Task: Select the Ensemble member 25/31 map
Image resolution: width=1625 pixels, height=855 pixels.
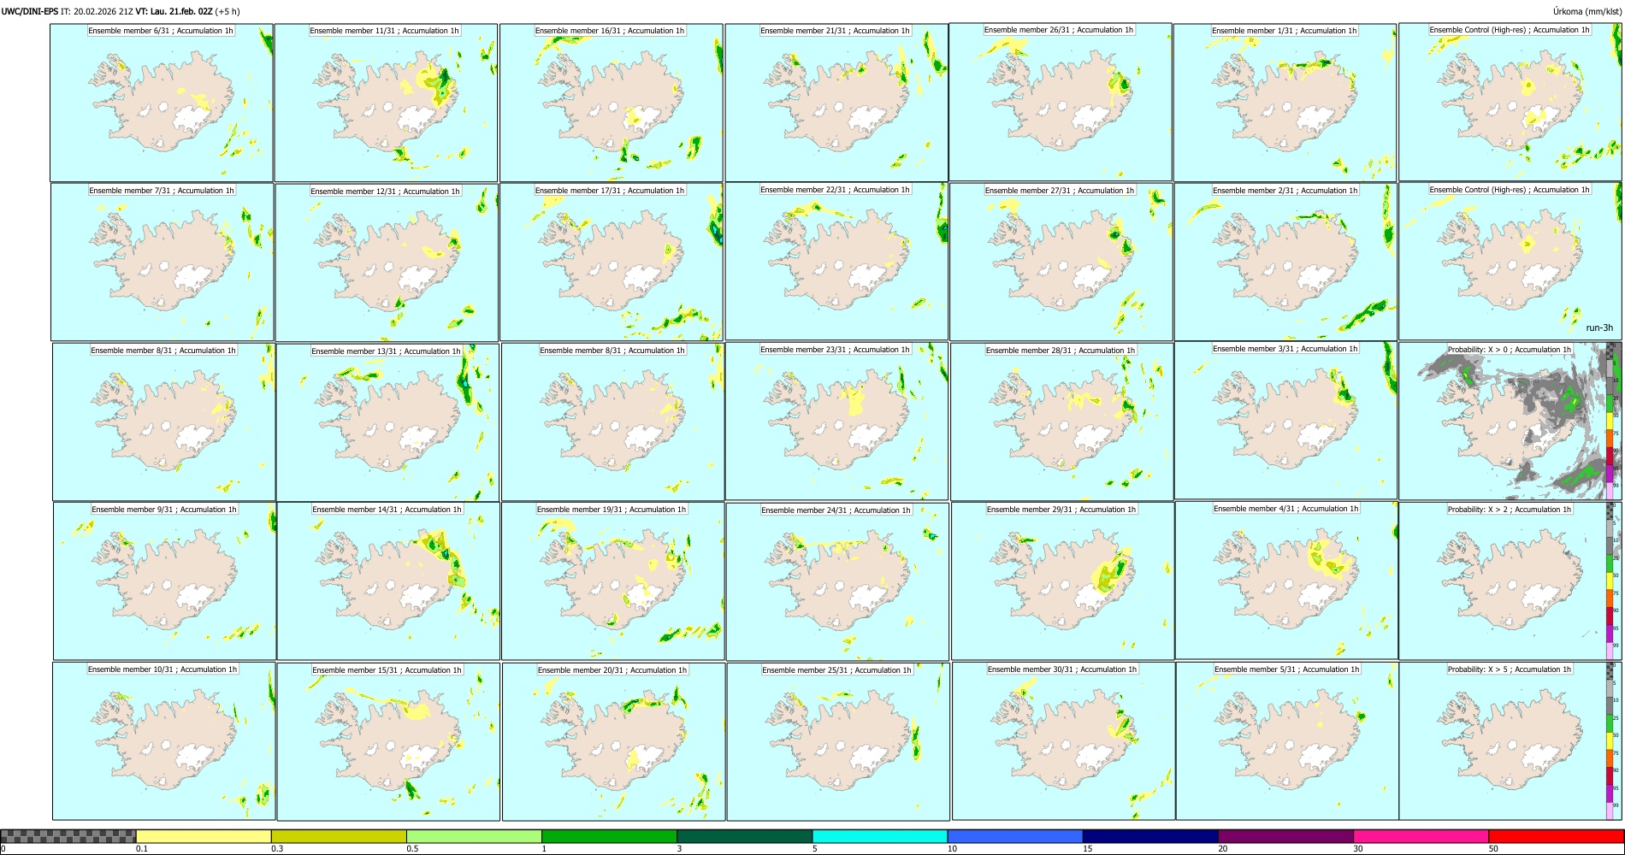Action: click(838, 742)
